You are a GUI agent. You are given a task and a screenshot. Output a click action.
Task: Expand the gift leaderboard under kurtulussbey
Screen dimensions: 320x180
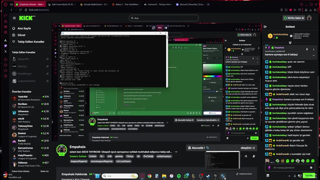(290, 43)
